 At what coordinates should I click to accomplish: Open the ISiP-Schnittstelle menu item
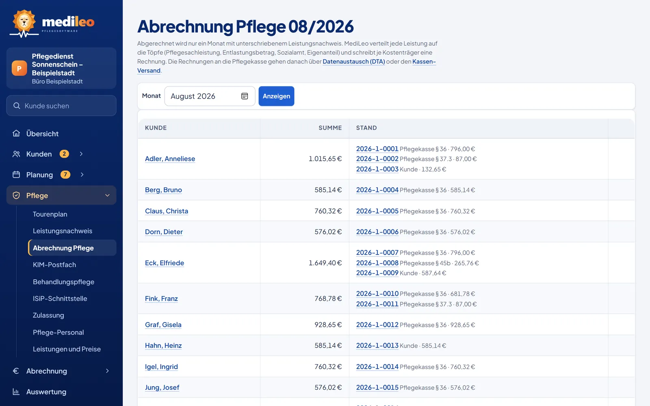point(60,298)
